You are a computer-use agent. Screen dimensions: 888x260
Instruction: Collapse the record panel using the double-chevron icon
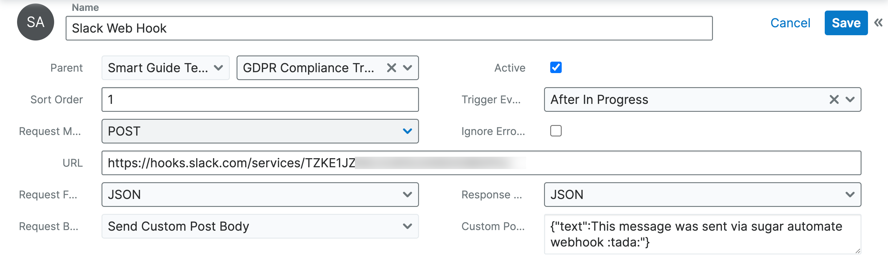pyautogui.click(x=878, y=22)
